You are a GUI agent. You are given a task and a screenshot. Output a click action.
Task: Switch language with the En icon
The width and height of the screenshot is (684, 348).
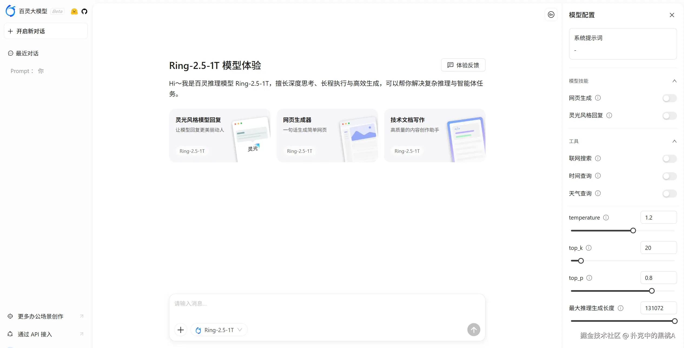coord(551,15)
